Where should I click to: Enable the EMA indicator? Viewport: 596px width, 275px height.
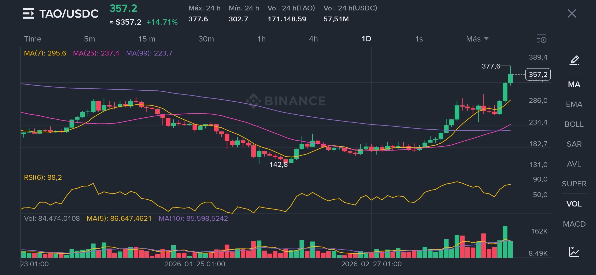coord(574,104)
